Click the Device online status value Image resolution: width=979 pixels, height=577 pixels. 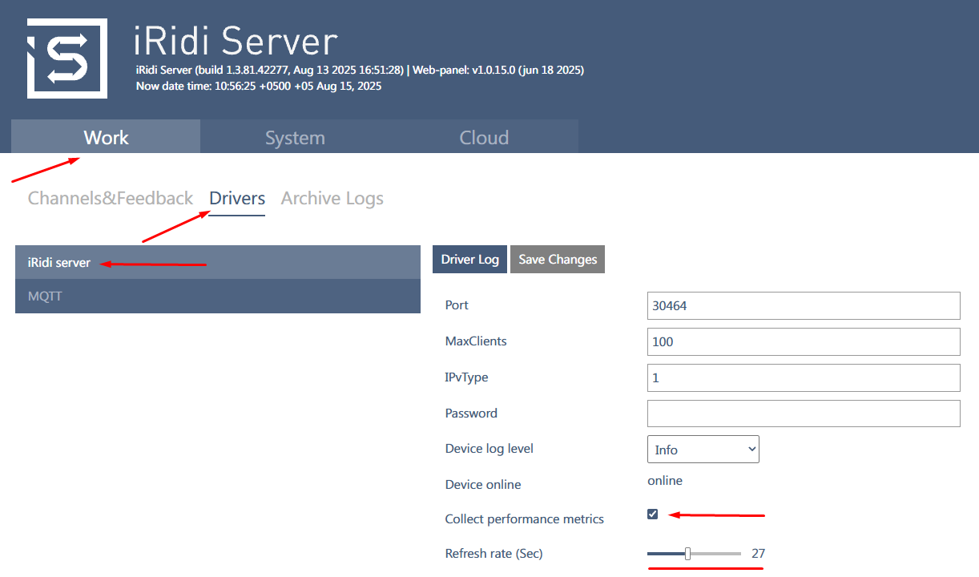[665, 481]
